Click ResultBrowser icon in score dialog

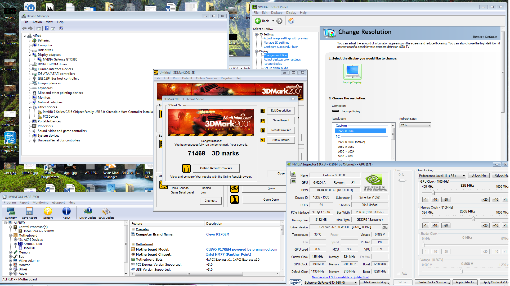pyautogui.click(x=263, y=130)
